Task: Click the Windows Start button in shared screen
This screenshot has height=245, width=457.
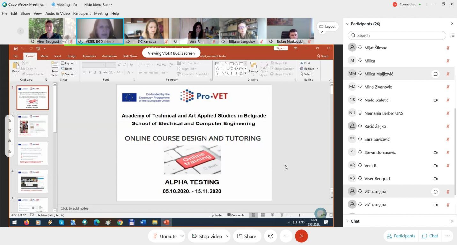Action: point(14,222)
